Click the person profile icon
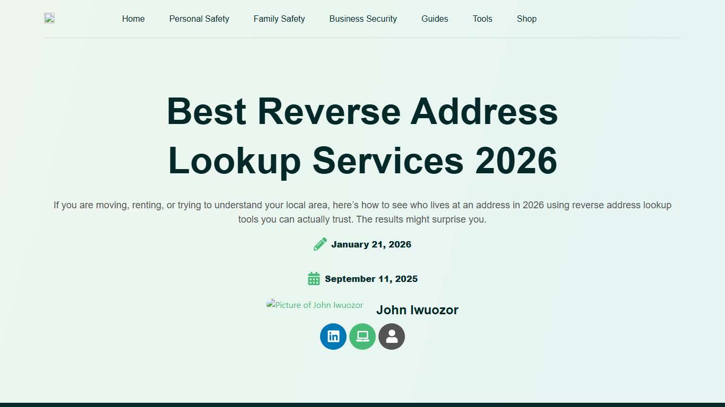Viewport: 725px width, 407px height. [x=392, y=337]
